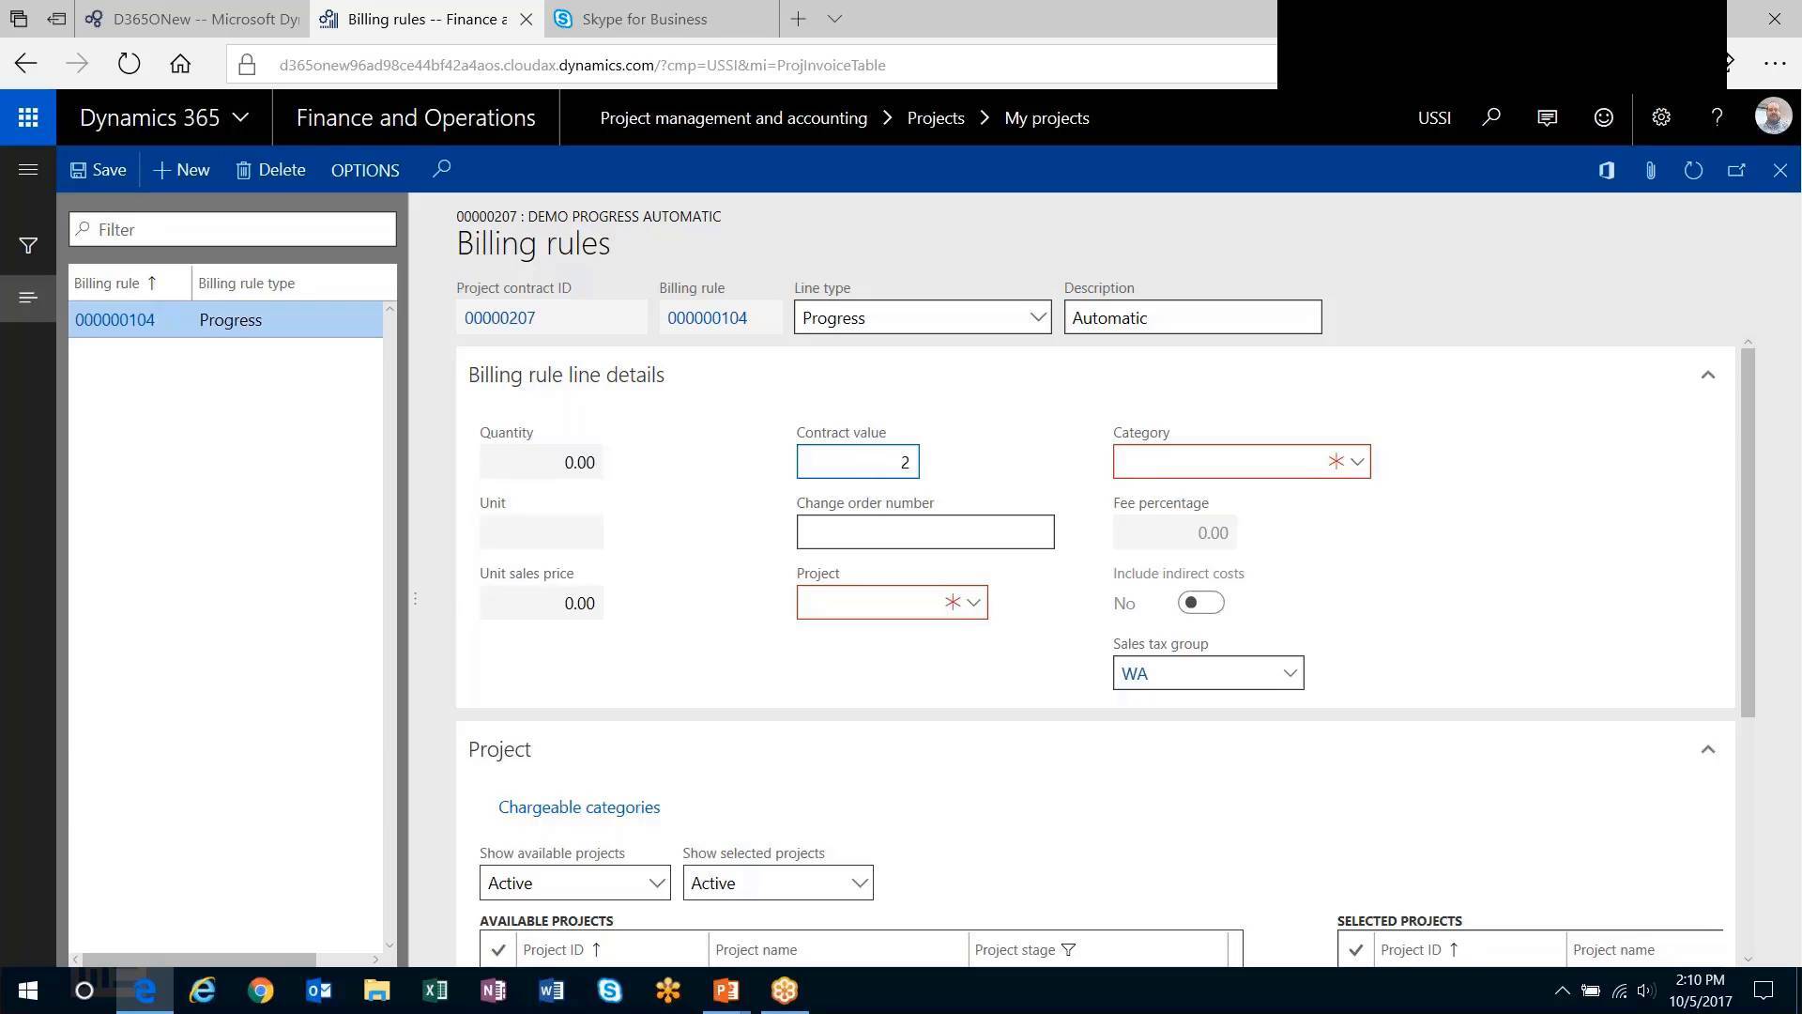The height and width of the screenshot is (1014, 1802).
Task: Refresh the page using the circular arrow icon
Action: 1693,170
